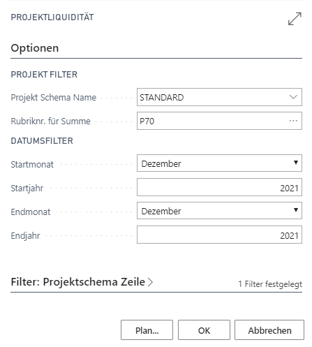312x347 pixels.
Task: Open the Startmonat dropdown arrow
Action: click(x=296, y=163)
